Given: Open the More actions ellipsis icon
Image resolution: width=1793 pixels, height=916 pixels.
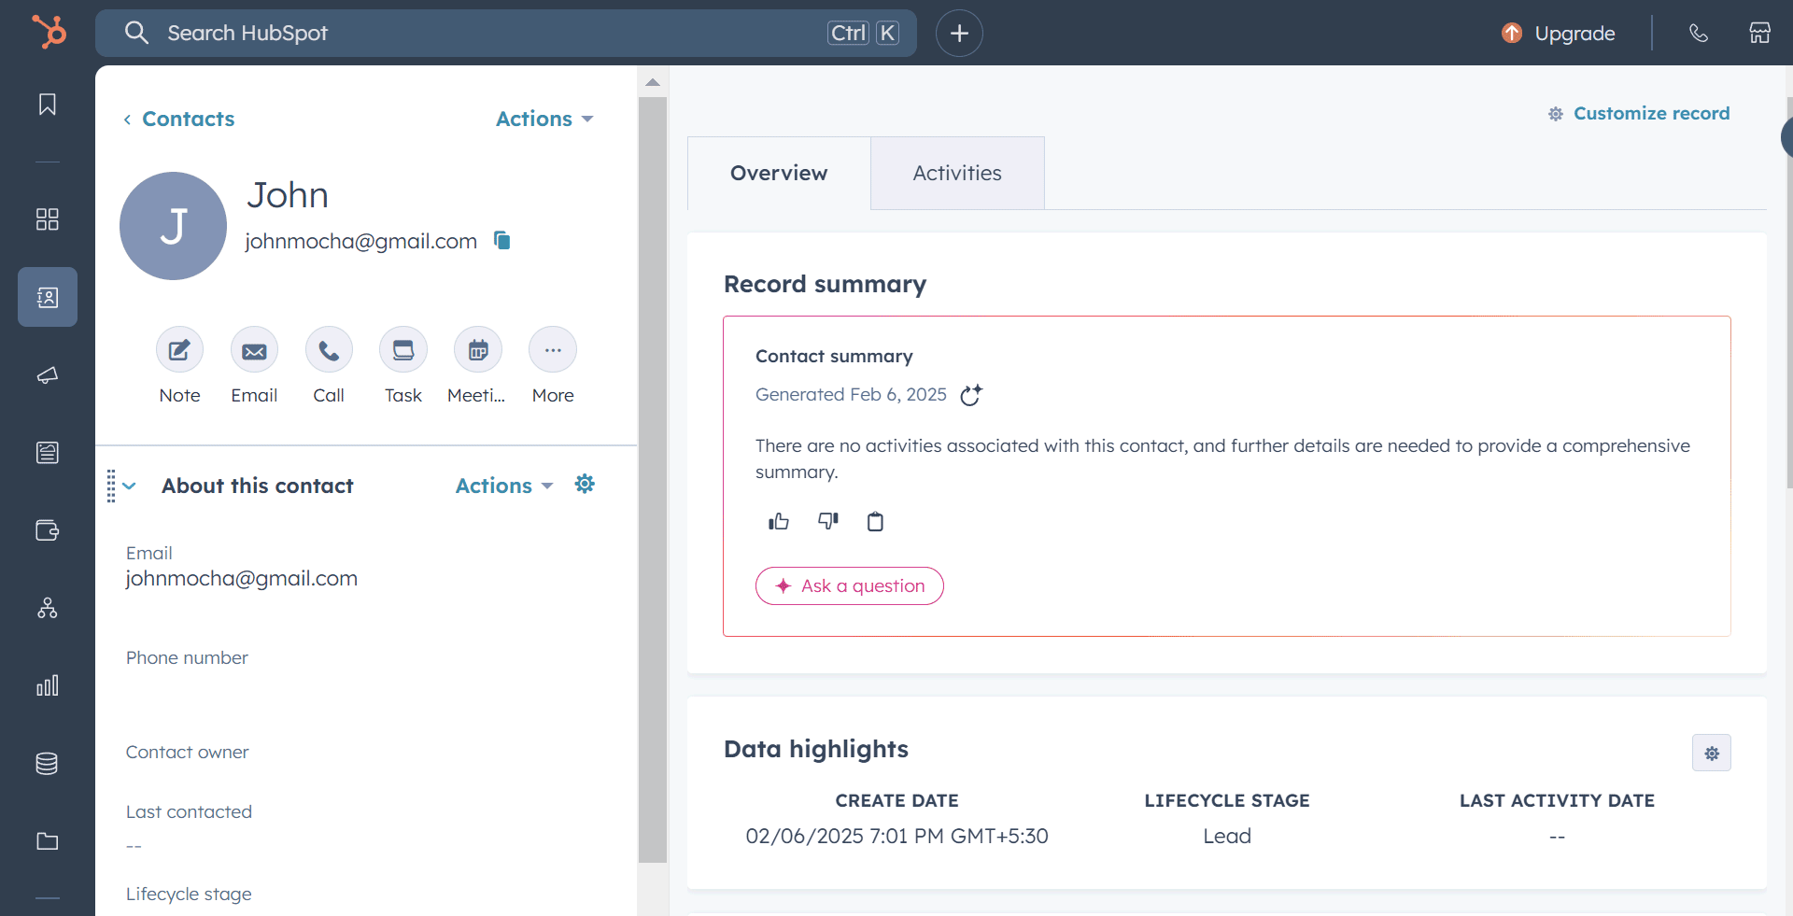Looking at the screenshot, I should coord(552,350).
